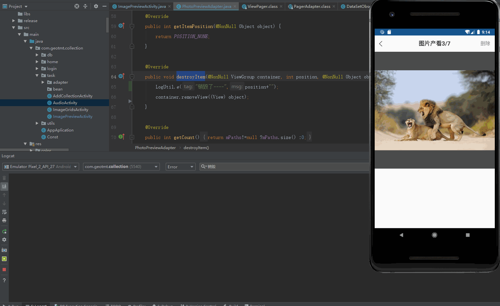Expand folded getCount method on line 70
The width and height of the screenshot is (500, 306).
[132, 137]
